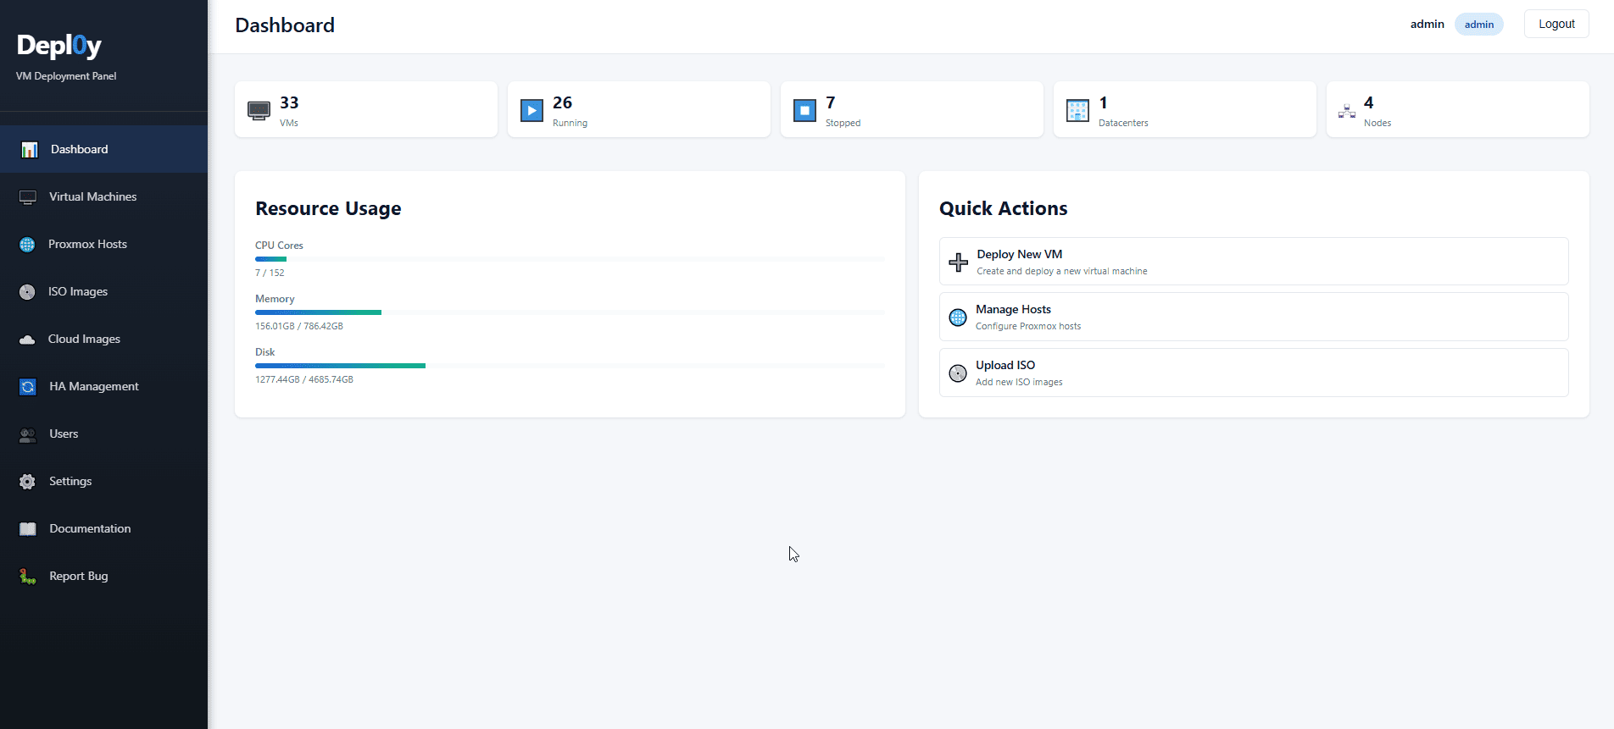Click the Datacenters building icon
Screen dimensions: 1614x729
[x=1077, y=110]
